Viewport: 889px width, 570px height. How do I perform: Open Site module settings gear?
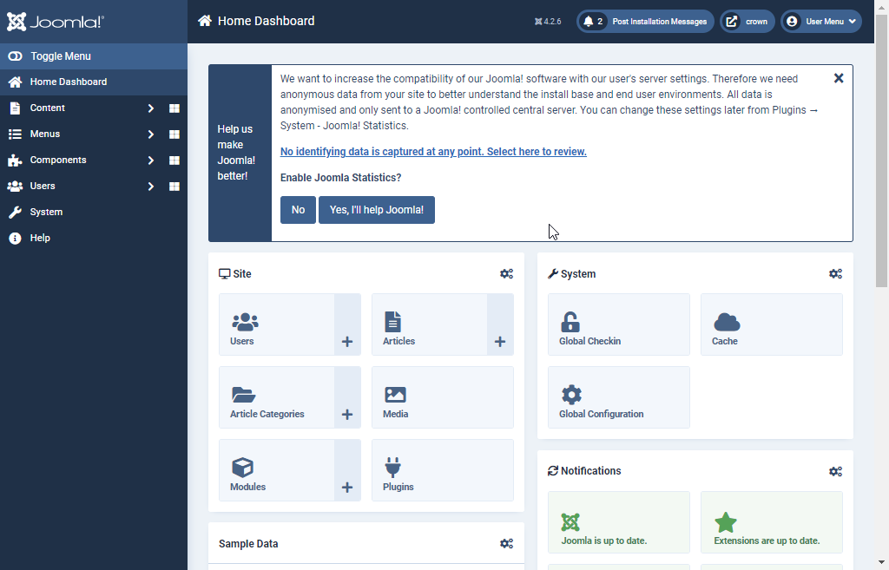[506, 274]
